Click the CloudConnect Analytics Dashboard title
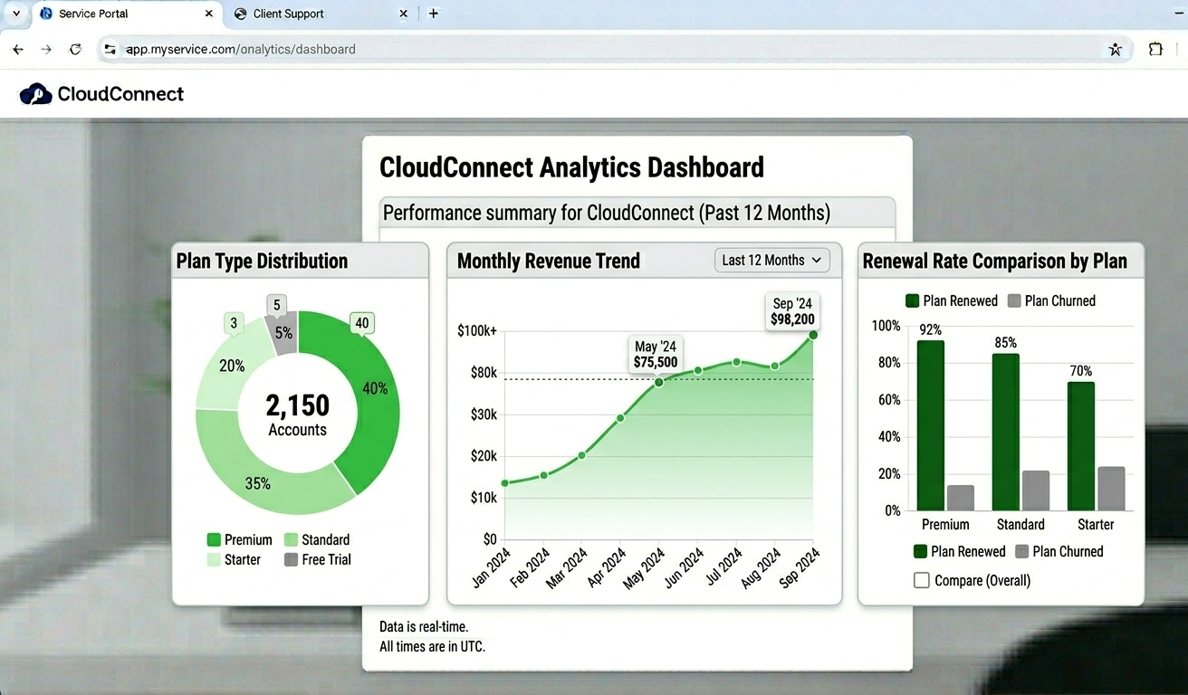Screen dimensions: 1188x695 (x=571, y=167)
